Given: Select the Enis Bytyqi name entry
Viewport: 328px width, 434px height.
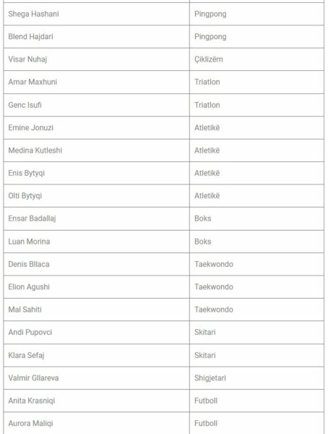Looking at the screenshot, I should point(97,173).
